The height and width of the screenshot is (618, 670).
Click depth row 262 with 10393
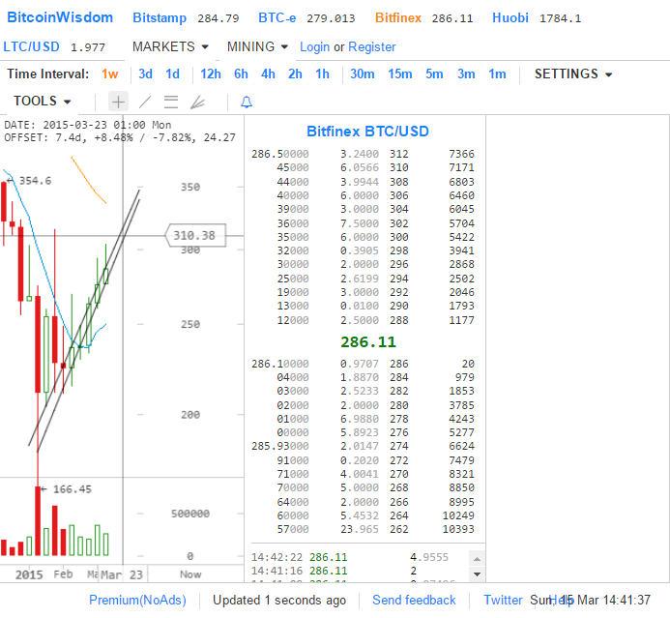(x=431, y=529)
